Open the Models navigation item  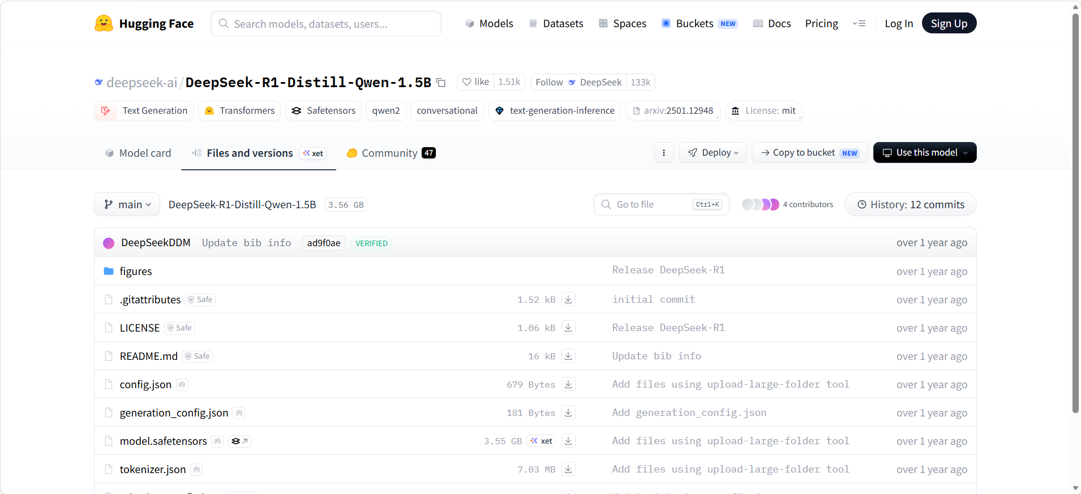(x=489, y=23)
